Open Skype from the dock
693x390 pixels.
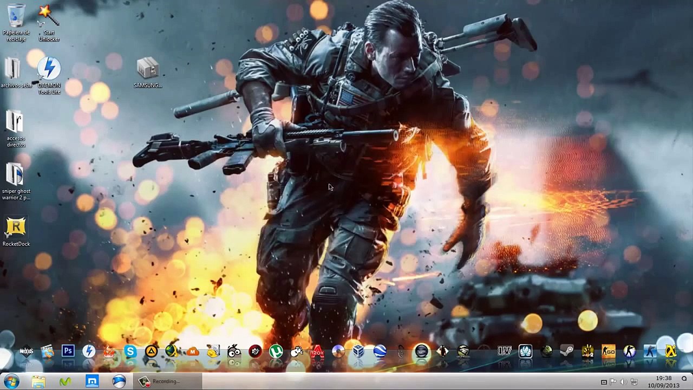130,352
